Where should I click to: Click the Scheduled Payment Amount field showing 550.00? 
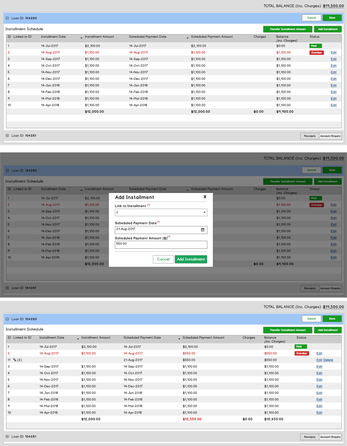tap(161, 245)
